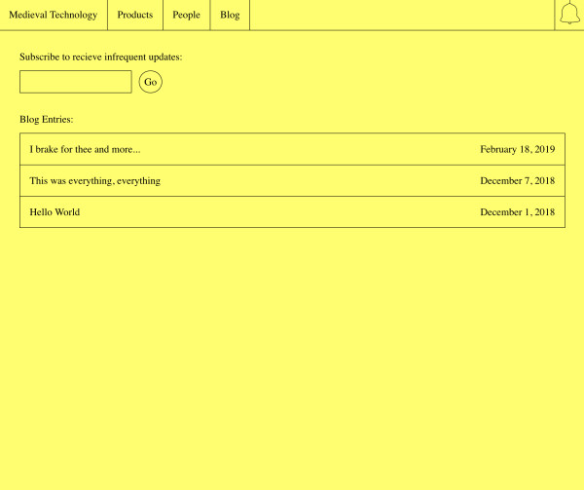This screenshot has height=490, width=584.
Task: Click the February 18, 2019 date
Action: click(517, 149)
